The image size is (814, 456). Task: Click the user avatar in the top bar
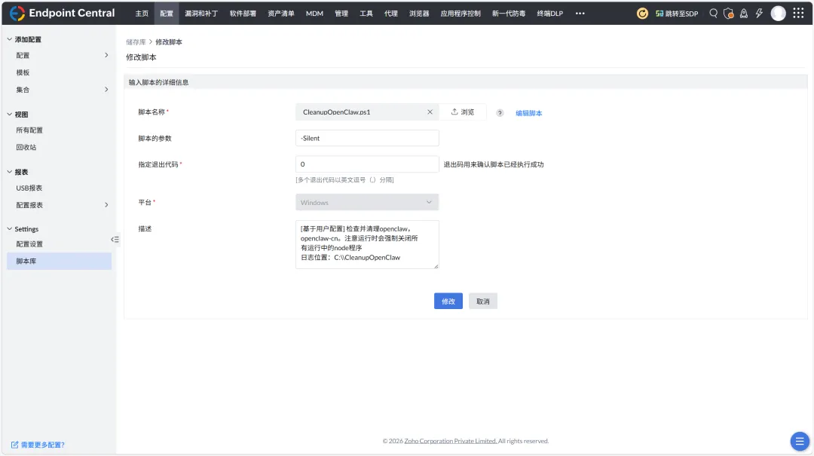click(779, 13)
